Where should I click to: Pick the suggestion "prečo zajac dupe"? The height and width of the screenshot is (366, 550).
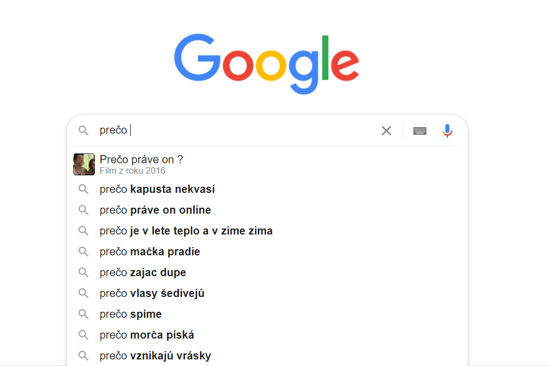pos(267,272)
